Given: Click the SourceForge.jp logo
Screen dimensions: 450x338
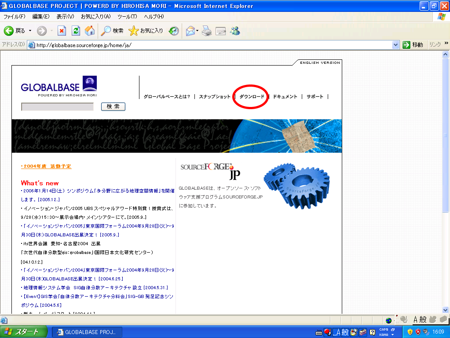Looking at the screenshot, I should tap(210, 171).
